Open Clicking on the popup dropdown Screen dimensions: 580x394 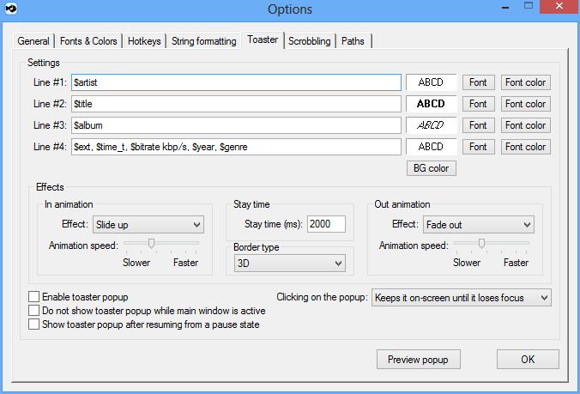coord(461,298)
